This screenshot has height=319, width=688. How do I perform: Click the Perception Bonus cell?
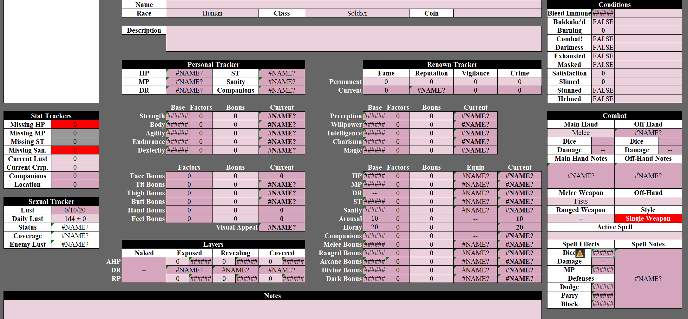(x=431, y=116)
